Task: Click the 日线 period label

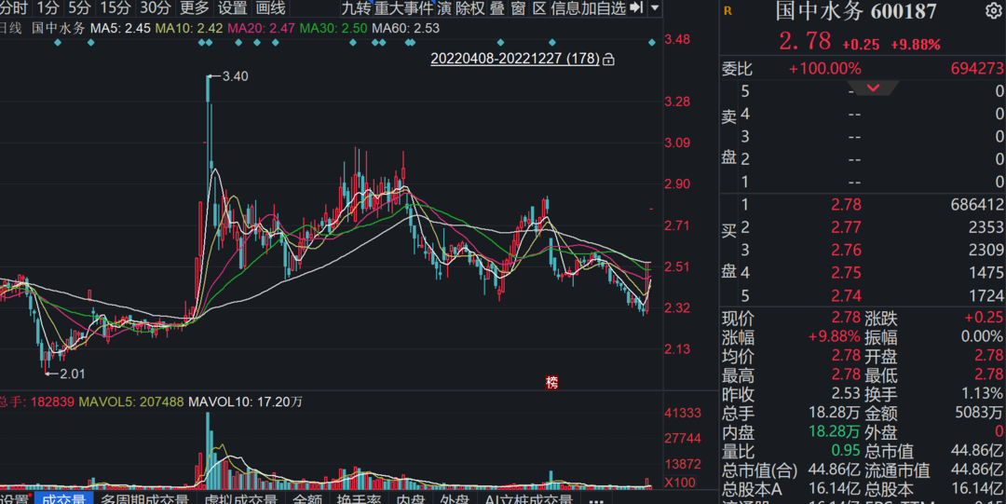Action: (10, 28)
